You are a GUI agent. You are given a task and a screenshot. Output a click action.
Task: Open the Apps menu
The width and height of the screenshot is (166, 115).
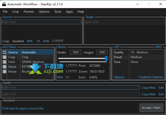click(x=69, y=12)
